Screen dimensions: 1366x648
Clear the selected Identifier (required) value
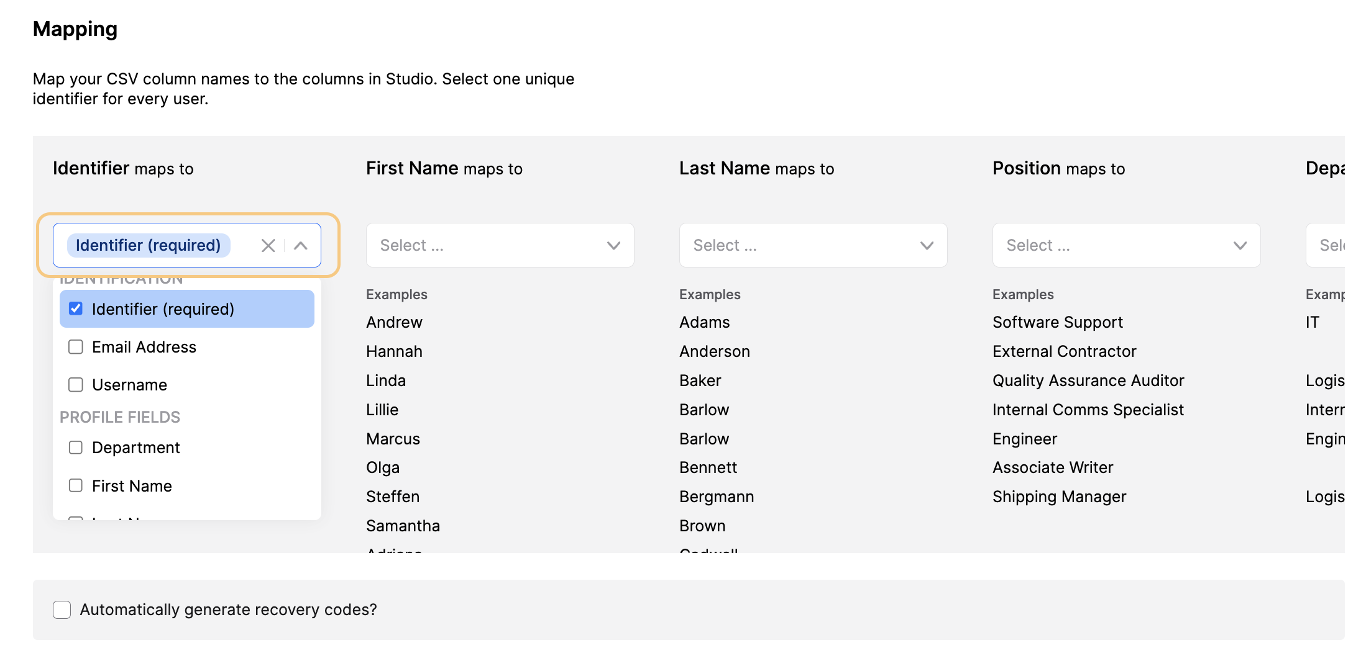point(268,246)
